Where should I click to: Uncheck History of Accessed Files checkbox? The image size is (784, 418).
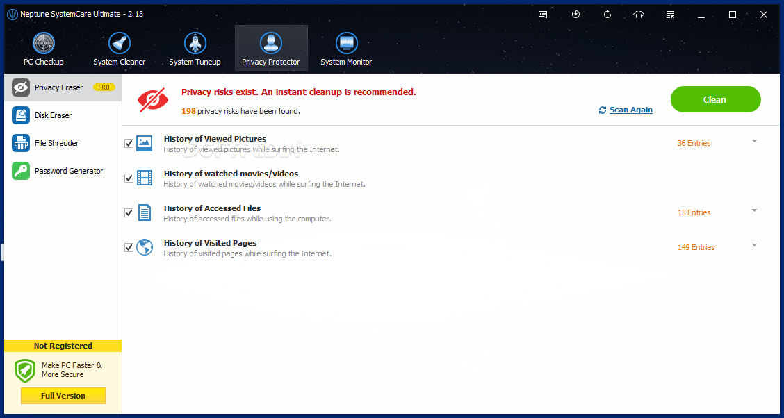pyautogui.click(x=129, y=212)
